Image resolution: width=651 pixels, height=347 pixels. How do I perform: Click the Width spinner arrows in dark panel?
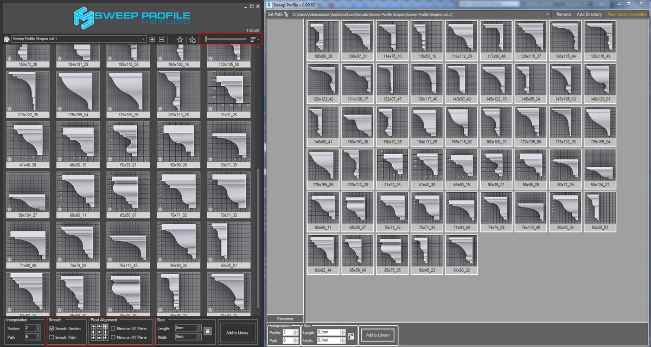[199, 337]
